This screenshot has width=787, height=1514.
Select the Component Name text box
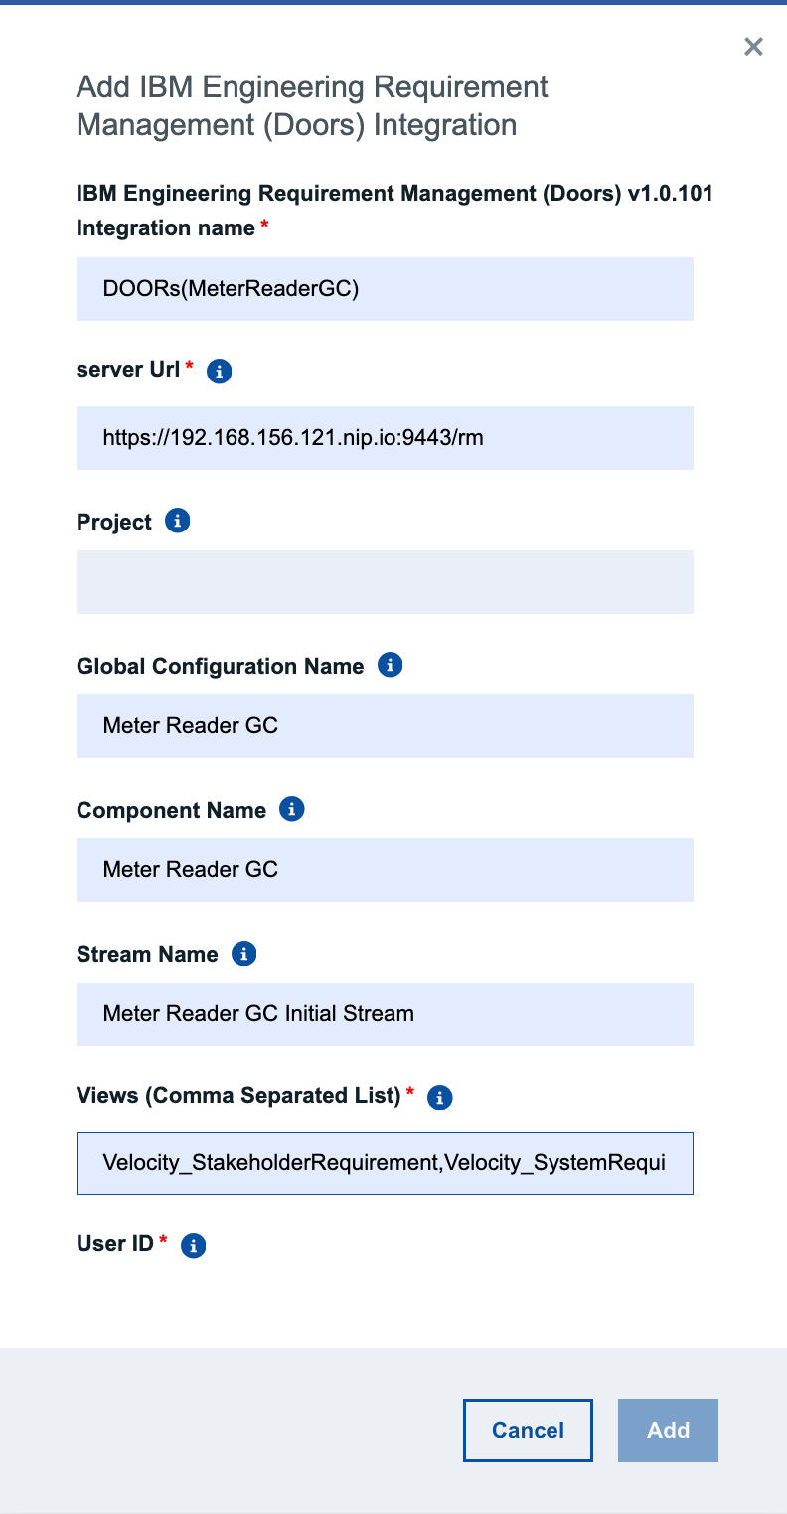click(x=385, y=870)
